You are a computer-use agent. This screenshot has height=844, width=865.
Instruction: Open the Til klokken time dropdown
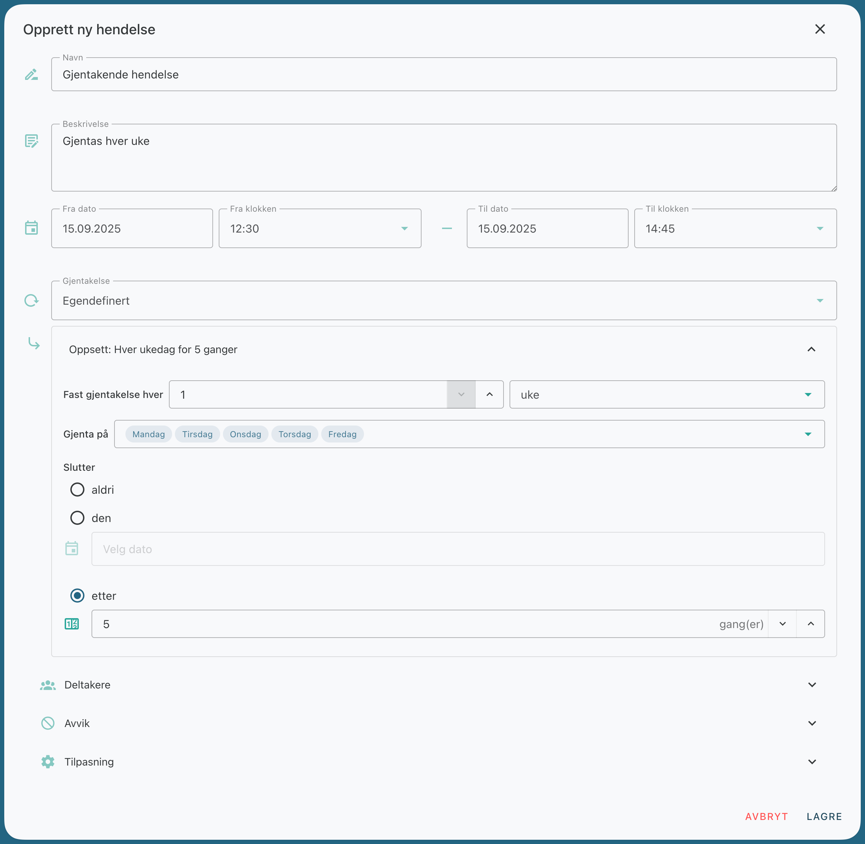pyautogui.click(x=736, y=228)
